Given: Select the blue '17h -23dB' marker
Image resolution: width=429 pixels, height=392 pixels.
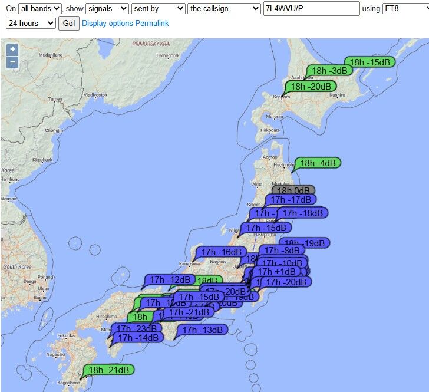Looking at the screenshot, I should tap(136, 328).
